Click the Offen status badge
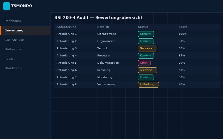This screenshot has height=139, width=223. click(x=144, y=63)
